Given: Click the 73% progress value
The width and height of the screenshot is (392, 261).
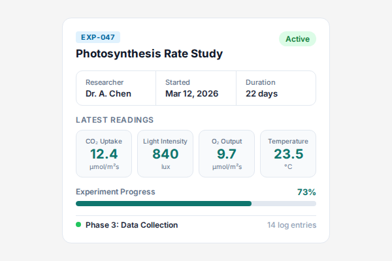Looking at the screenshot, I should click(x=306, y=192).
